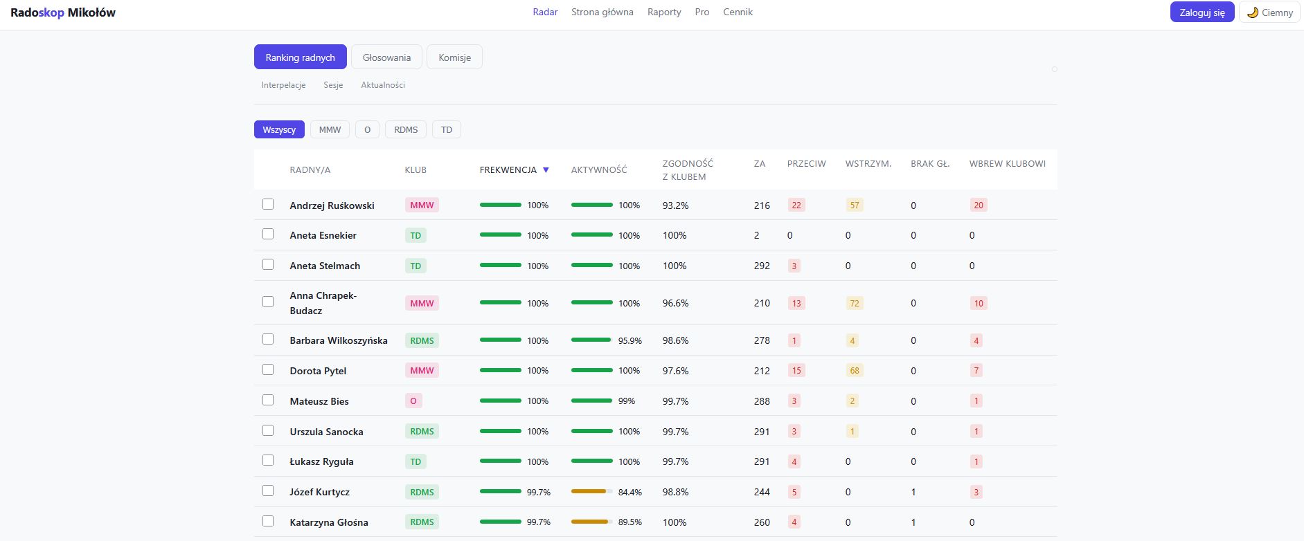
Task: Click the O club badge for Mateusz Bies
Action: tap(413, 401)
